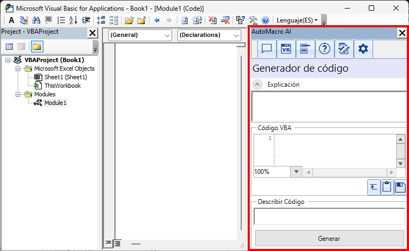Click the Código VBA scroll up arrow
This screenshot has height=251, width=409.
pos(400,139)
